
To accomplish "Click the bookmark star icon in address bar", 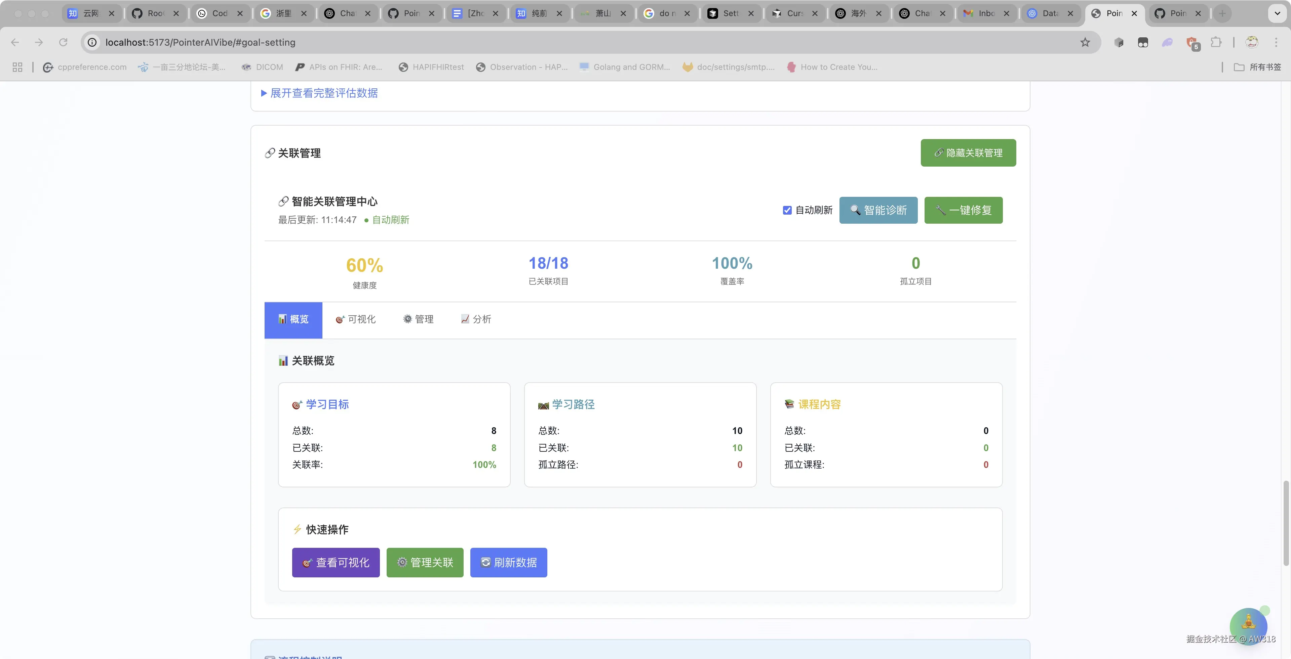I will pyautogui.click(x=1085, y=43).
